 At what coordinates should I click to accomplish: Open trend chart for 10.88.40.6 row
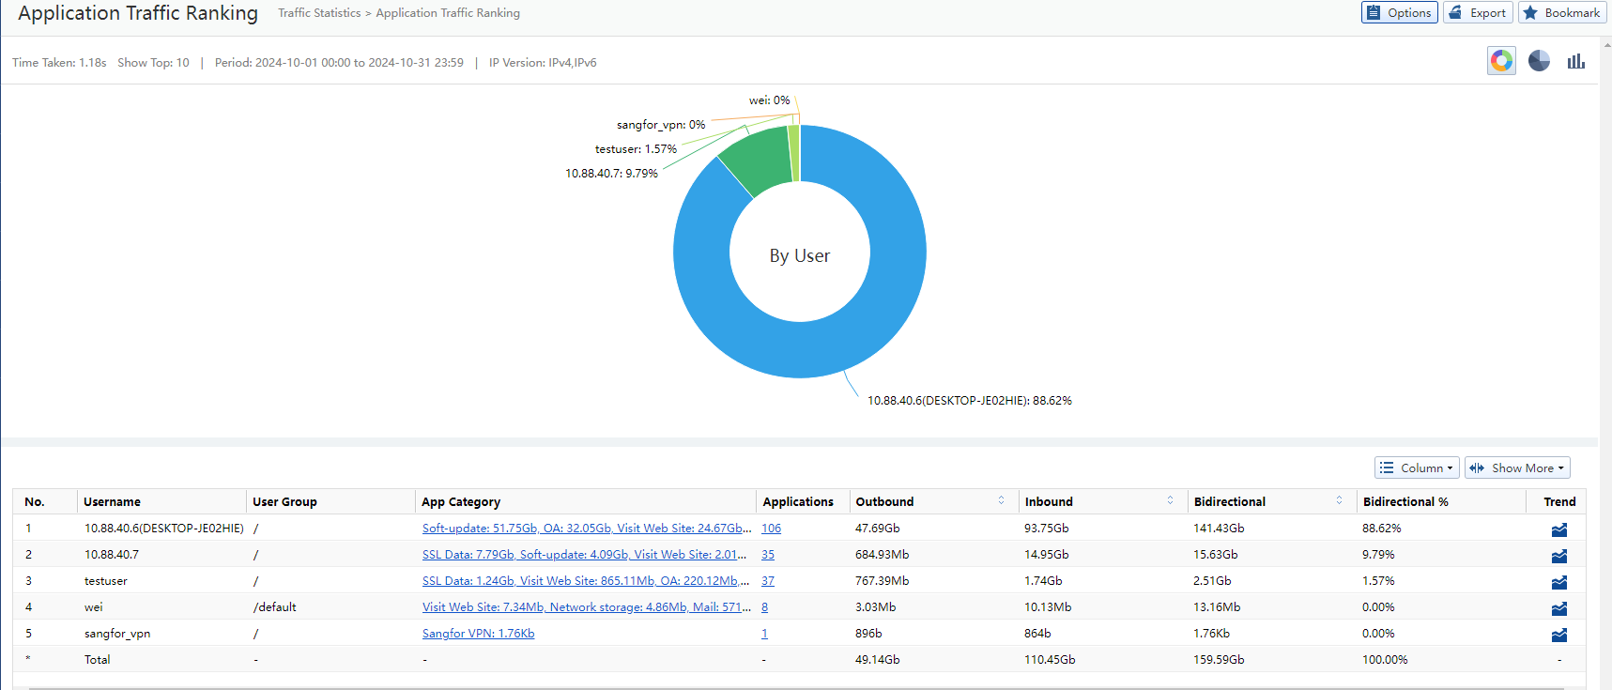tap(1558, 529)
